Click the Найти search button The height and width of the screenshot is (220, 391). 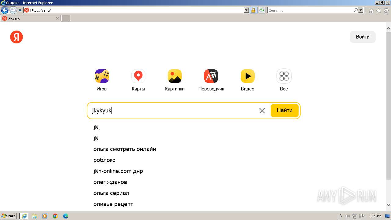click(285, 110)
